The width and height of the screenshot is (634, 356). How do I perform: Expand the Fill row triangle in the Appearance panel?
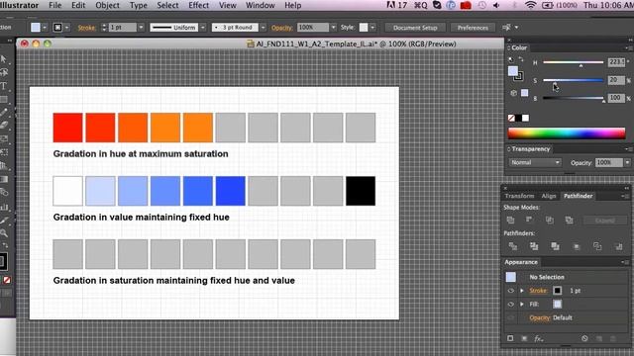point(522,304)
